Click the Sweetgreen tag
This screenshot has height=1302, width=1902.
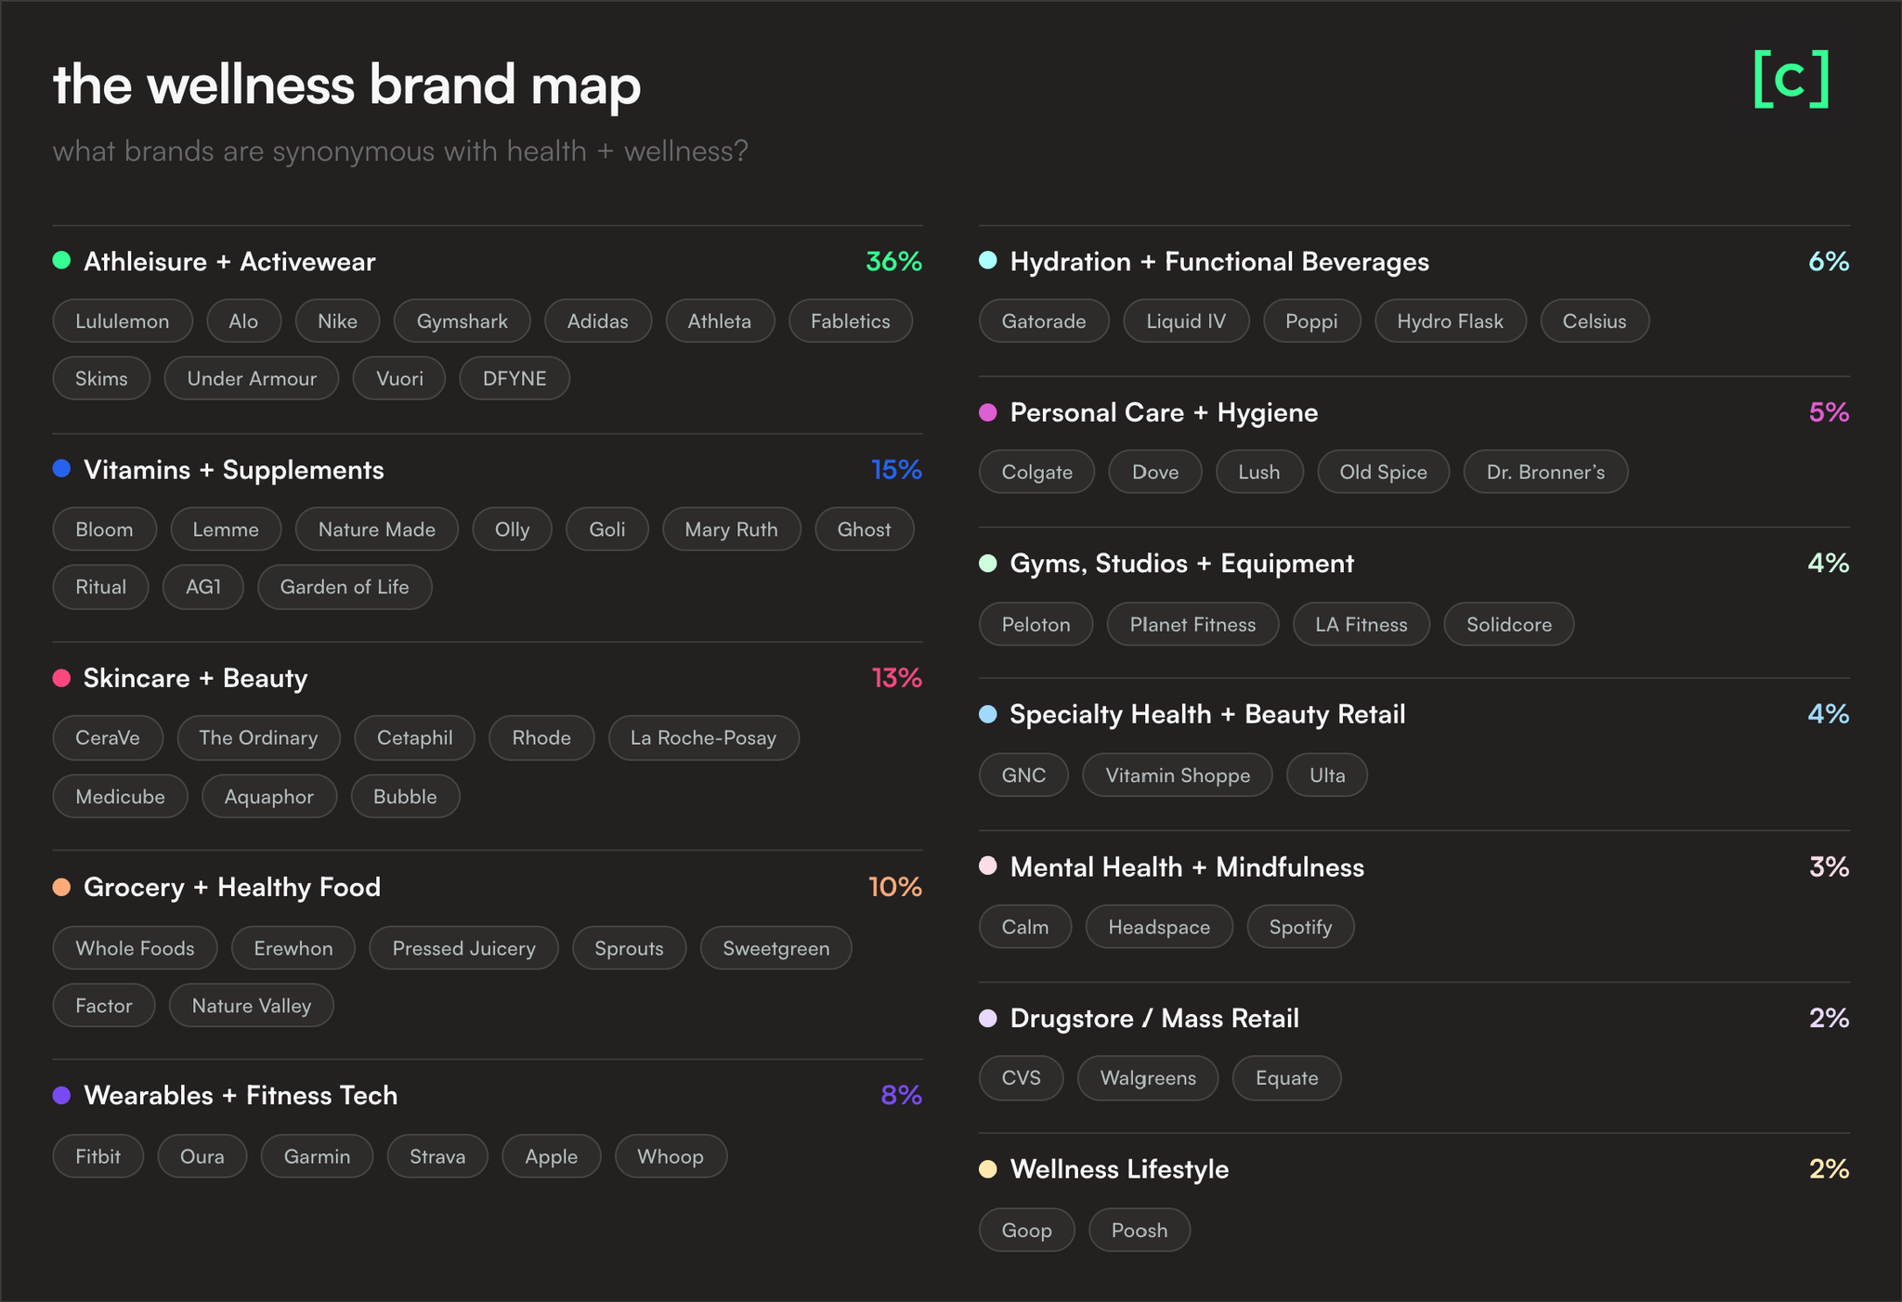pos(776,948)
